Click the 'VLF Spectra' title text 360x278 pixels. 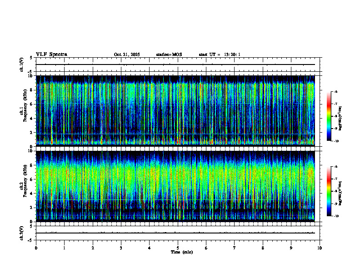point(51,54)
